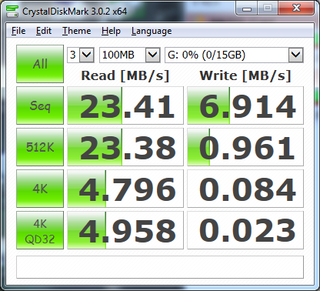Viewport: 320px width, 291px height.
Task: Minimize the CrystalDiskMark window
Action: pos(247,8)
